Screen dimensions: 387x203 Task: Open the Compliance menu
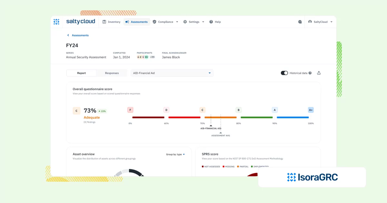tap(165, 22)
